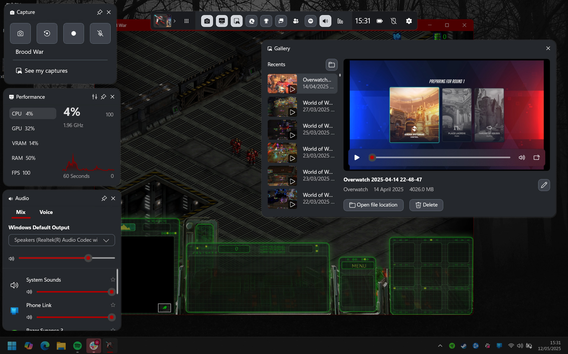Select World of Warcraft 27/03/2025 capture thumbnail
This screenshot has width=568, height=354.
(282, 106)
